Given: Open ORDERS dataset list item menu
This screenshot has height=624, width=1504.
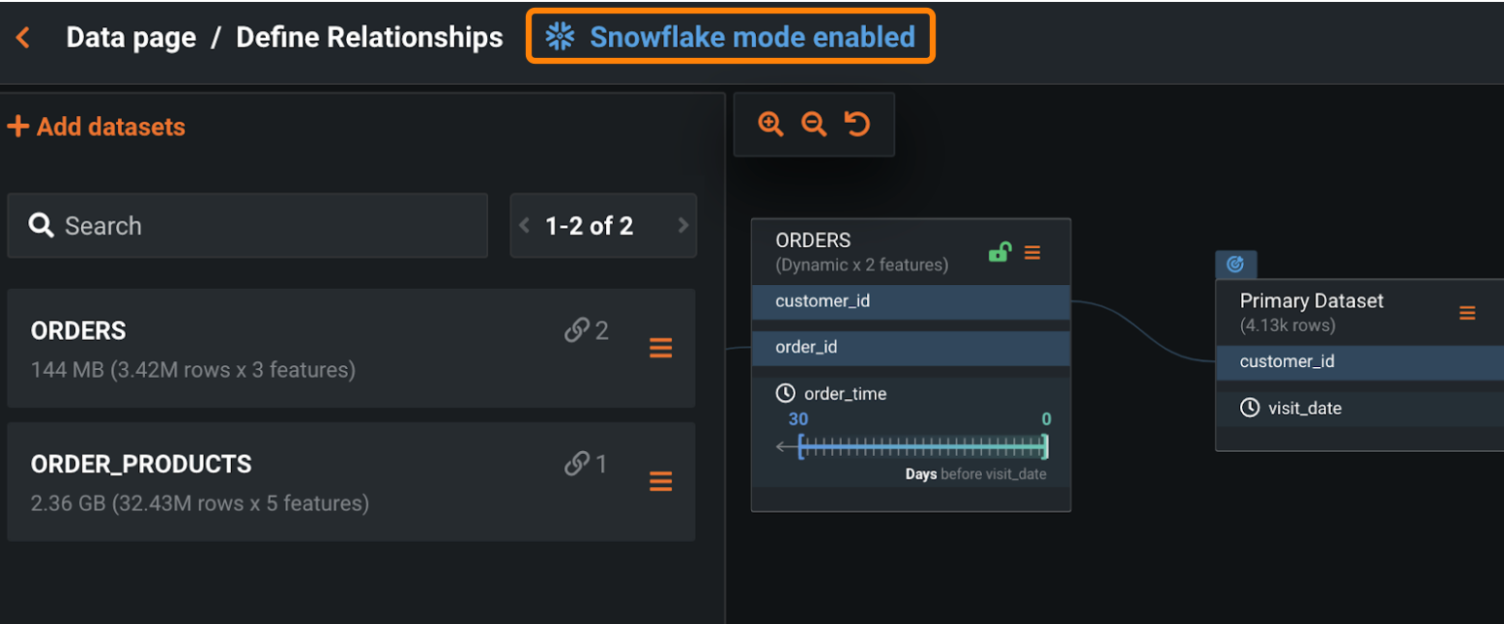Looking at the screenshot, I should click(x=661, y=348).
